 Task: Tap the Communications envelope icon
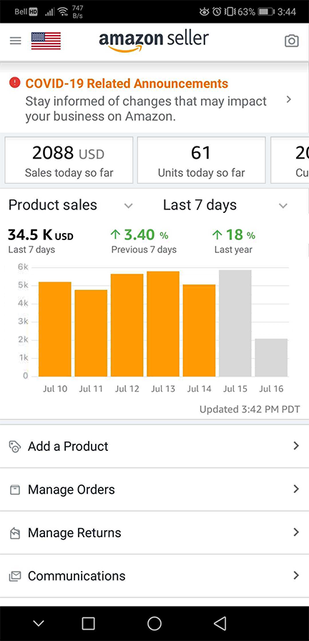pos(15,576)
